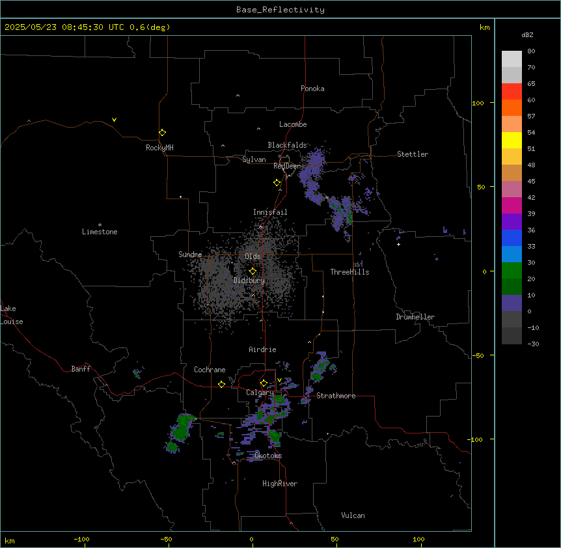Click the Limestone label
561x548 pixels.
(100, 232)
